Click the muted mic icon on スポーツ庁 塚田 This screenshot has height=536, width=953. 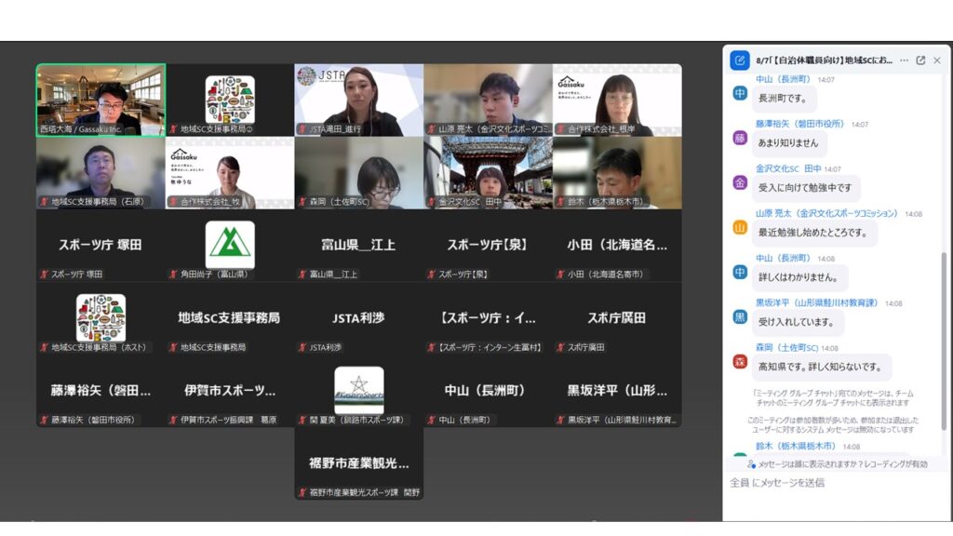coord(44,275)
